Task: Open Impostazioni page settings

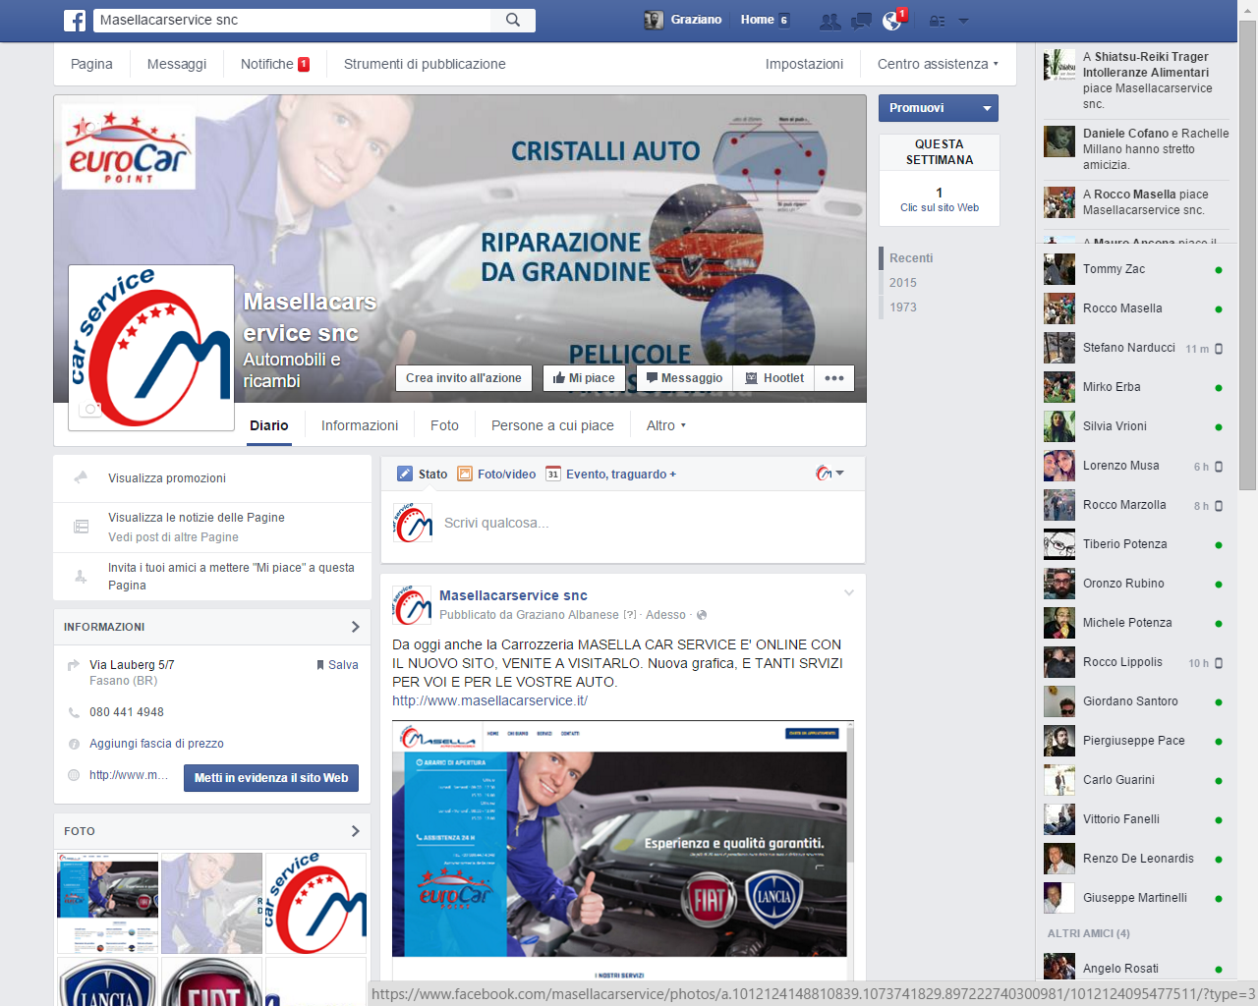Action: pos(804,64)
